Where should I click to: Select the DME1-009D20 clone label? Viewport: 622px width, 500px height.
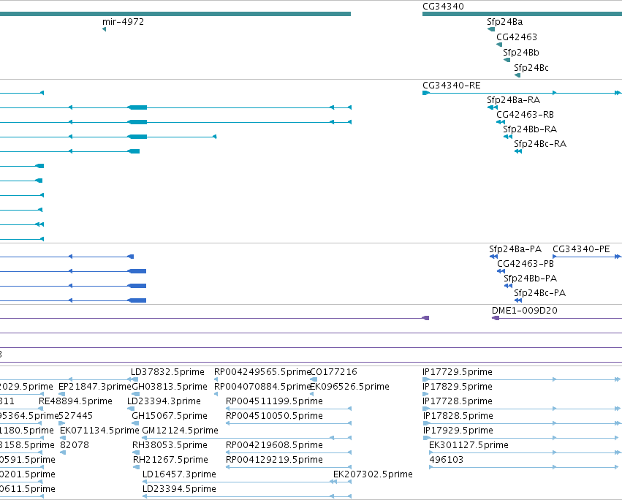point(524,311)
